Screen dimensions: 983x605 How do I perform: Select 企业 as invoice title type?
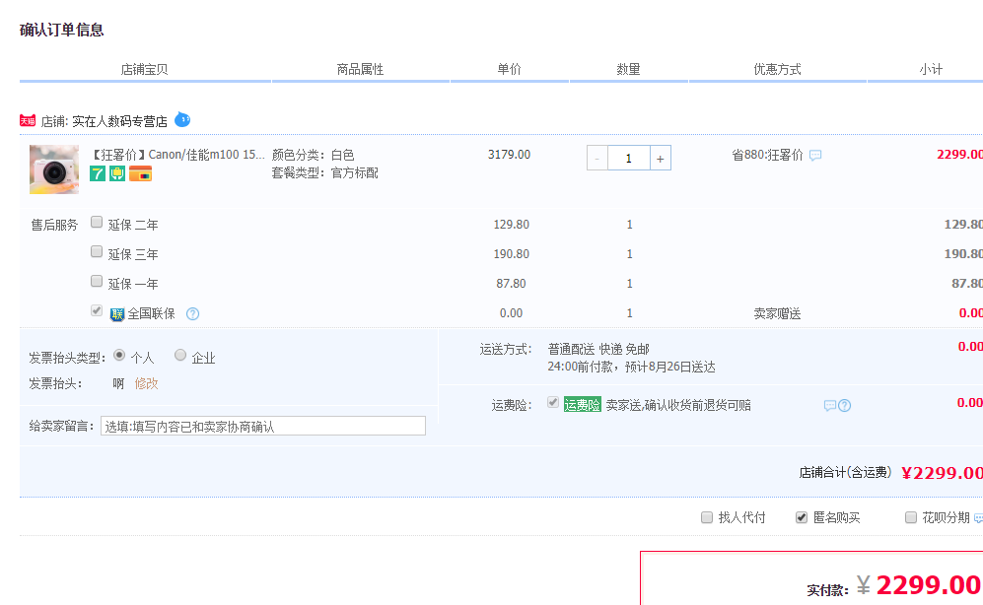[180, 355]
